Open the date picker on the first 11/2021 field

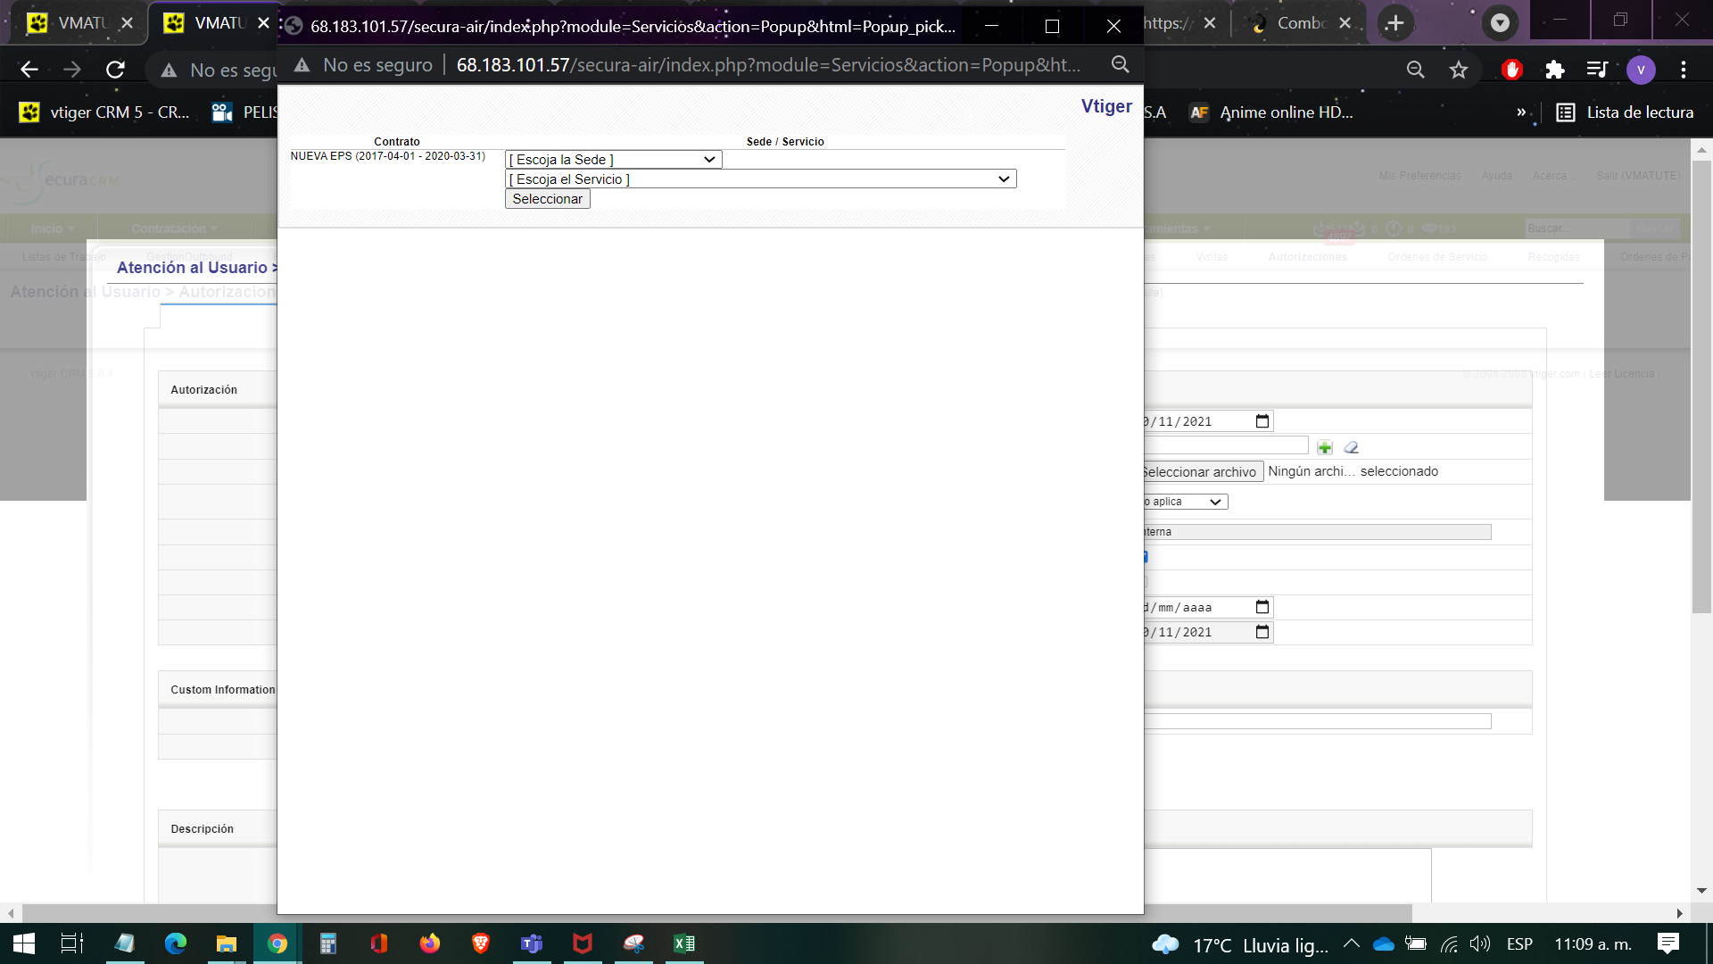pos(1262,421)
